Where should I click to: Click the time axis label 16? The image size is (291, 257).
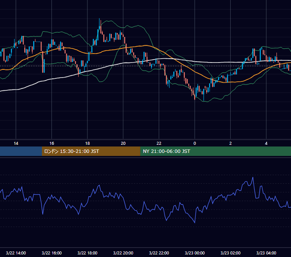[x=52, y=143]
